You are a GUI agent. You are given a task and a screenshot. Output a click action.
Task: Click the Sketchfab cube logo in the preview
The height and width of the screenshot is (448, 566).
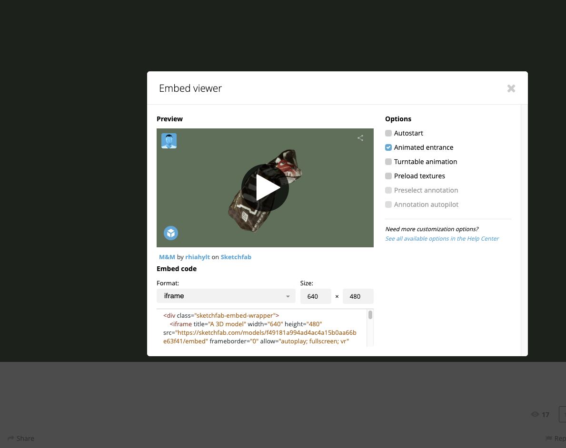click(x=171, y=233)
